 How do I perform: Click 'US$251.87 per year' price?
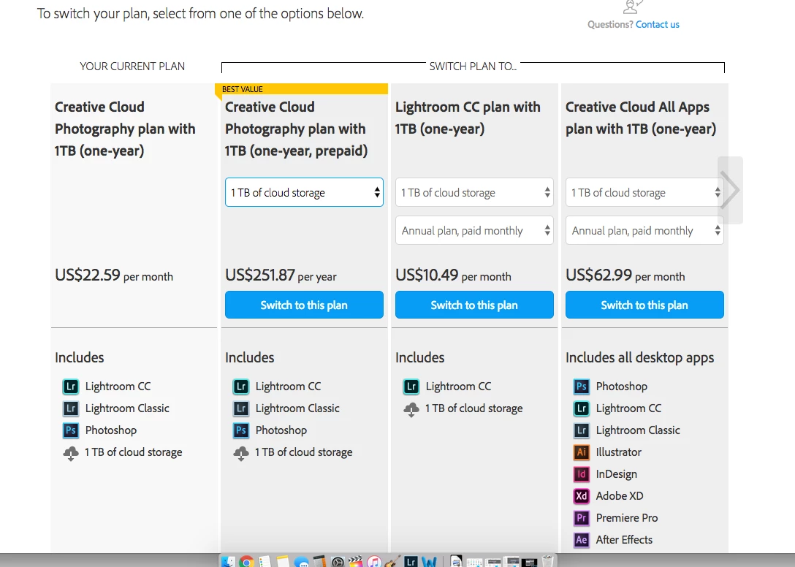coord(281,275)
